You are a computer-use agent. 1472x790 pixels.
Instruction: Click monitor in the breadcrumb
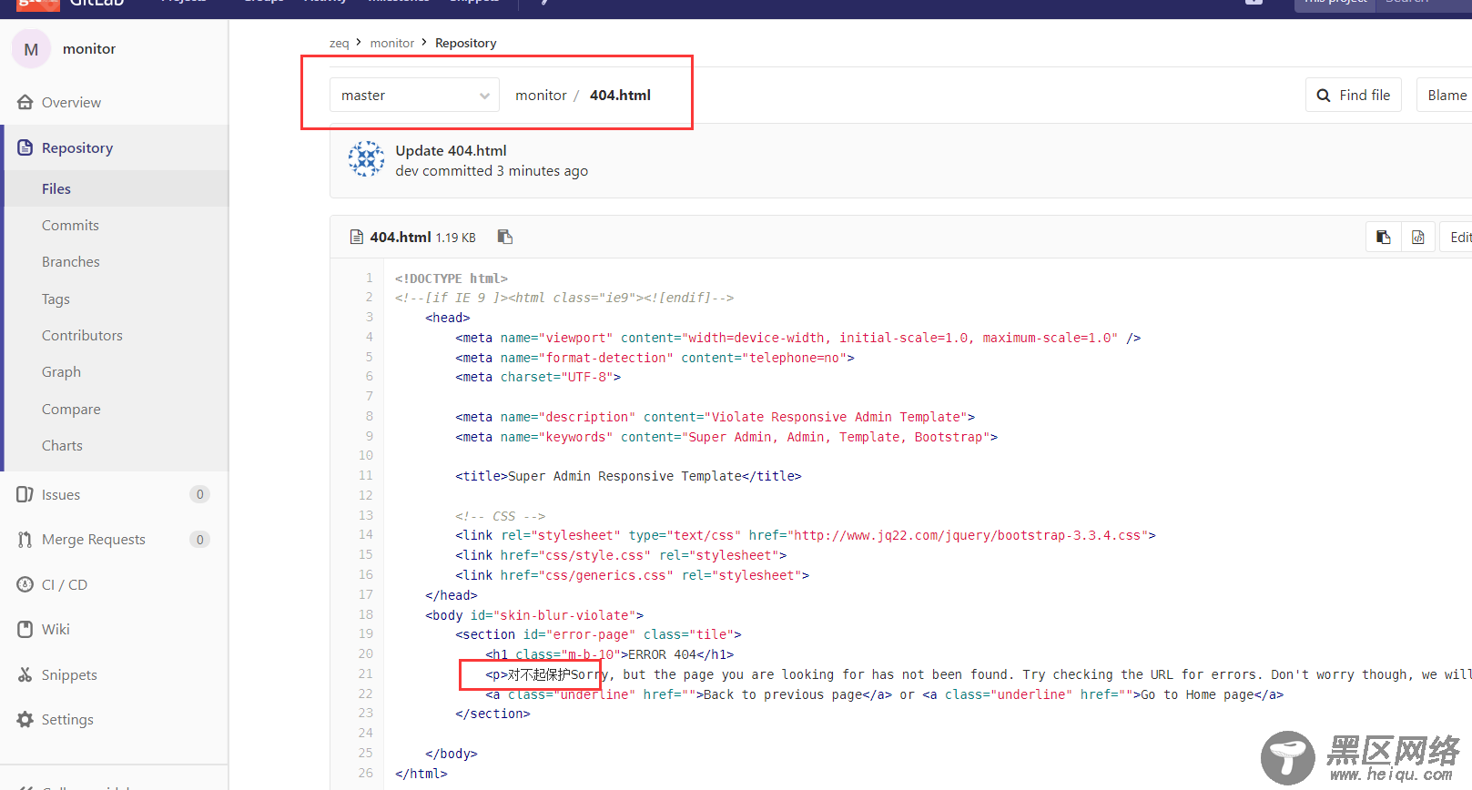tap(391, 43)
